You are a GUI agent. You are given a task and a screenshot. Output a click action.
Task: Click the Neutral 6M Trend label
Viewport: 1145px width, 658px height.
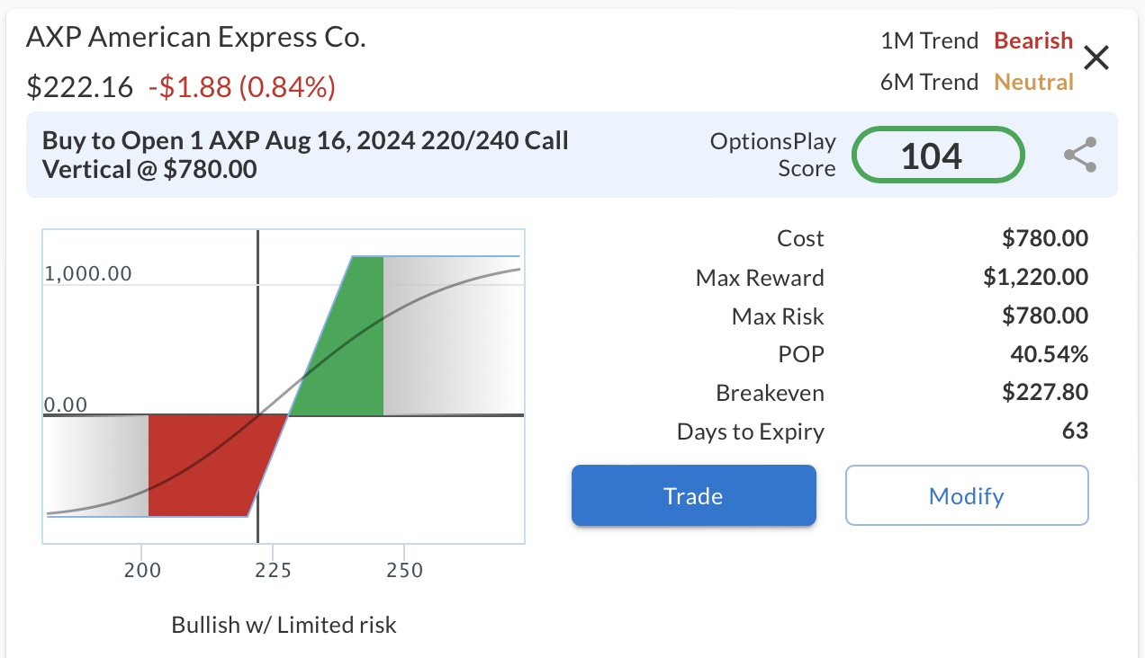click(x=1033, y=82)
